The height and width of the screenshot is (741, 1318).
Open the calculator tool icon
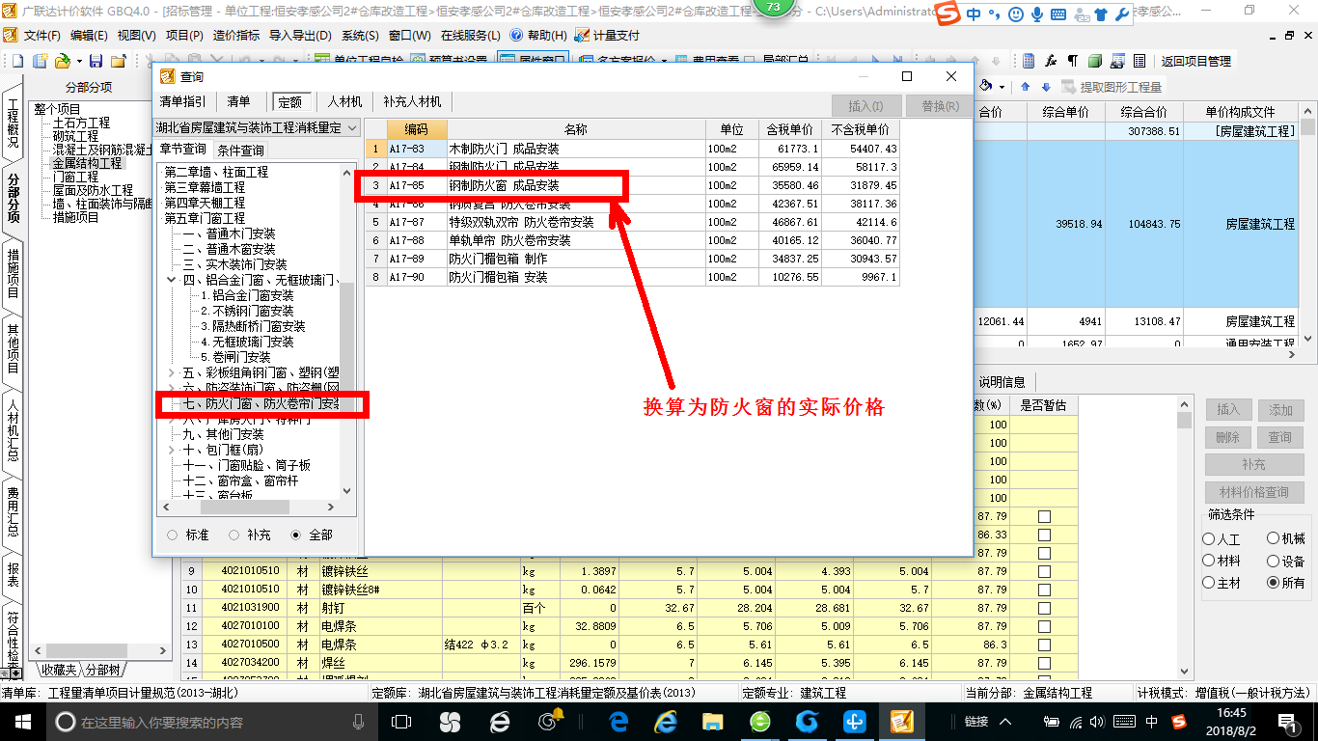click(1029, 61)
